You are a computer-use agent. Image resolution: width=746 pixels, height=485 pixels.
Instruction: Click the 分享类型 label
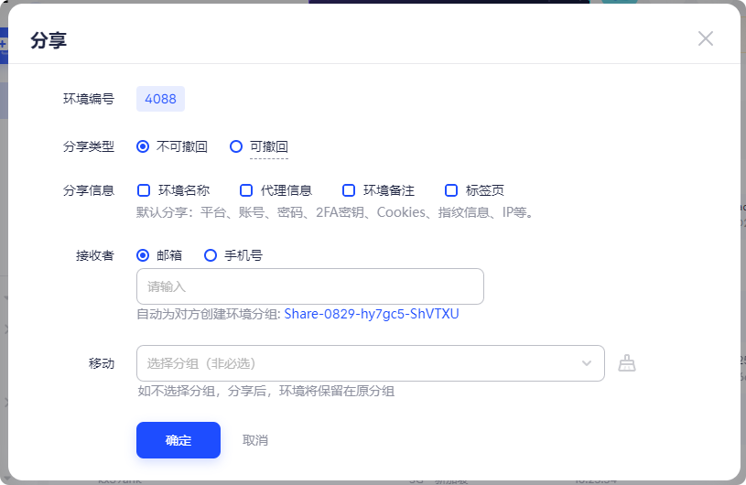(x=89, y=146)
